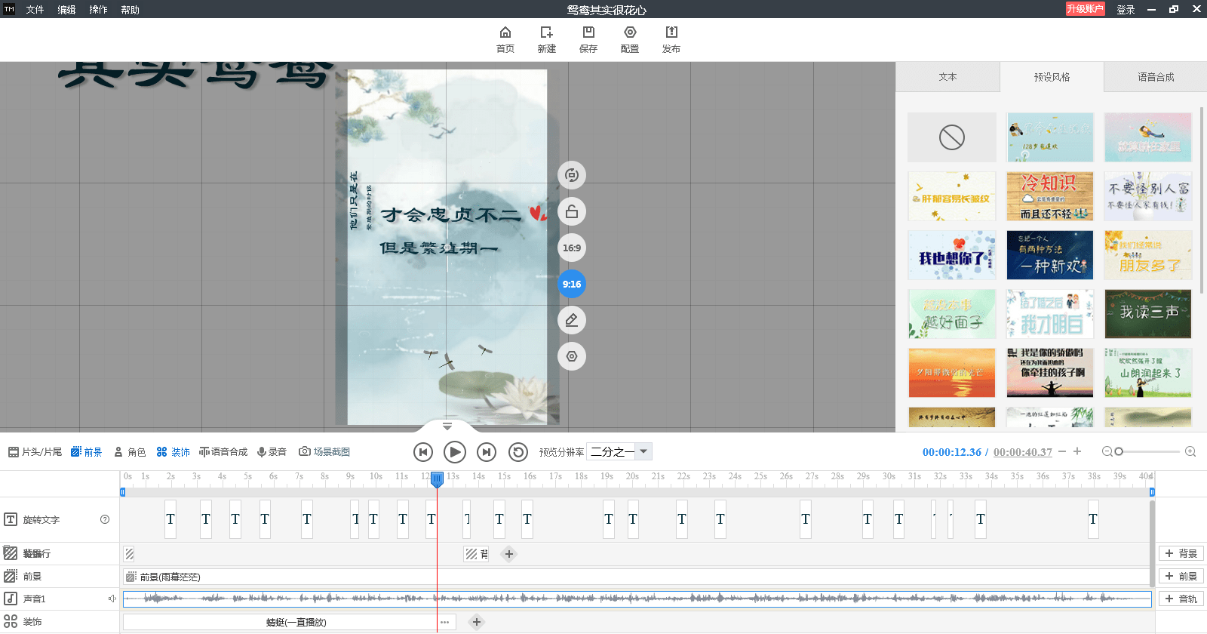Click the Home (首页) icon
1207x634 pixels.
pos(505,32)
